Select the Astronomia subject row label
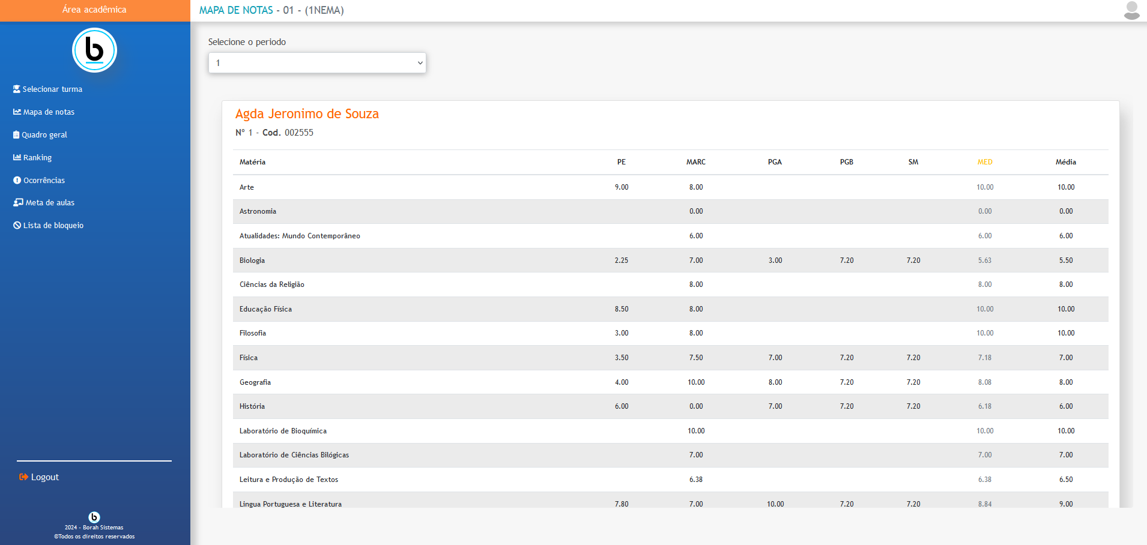Screen dimensions: 1147x545 (258, 211)
